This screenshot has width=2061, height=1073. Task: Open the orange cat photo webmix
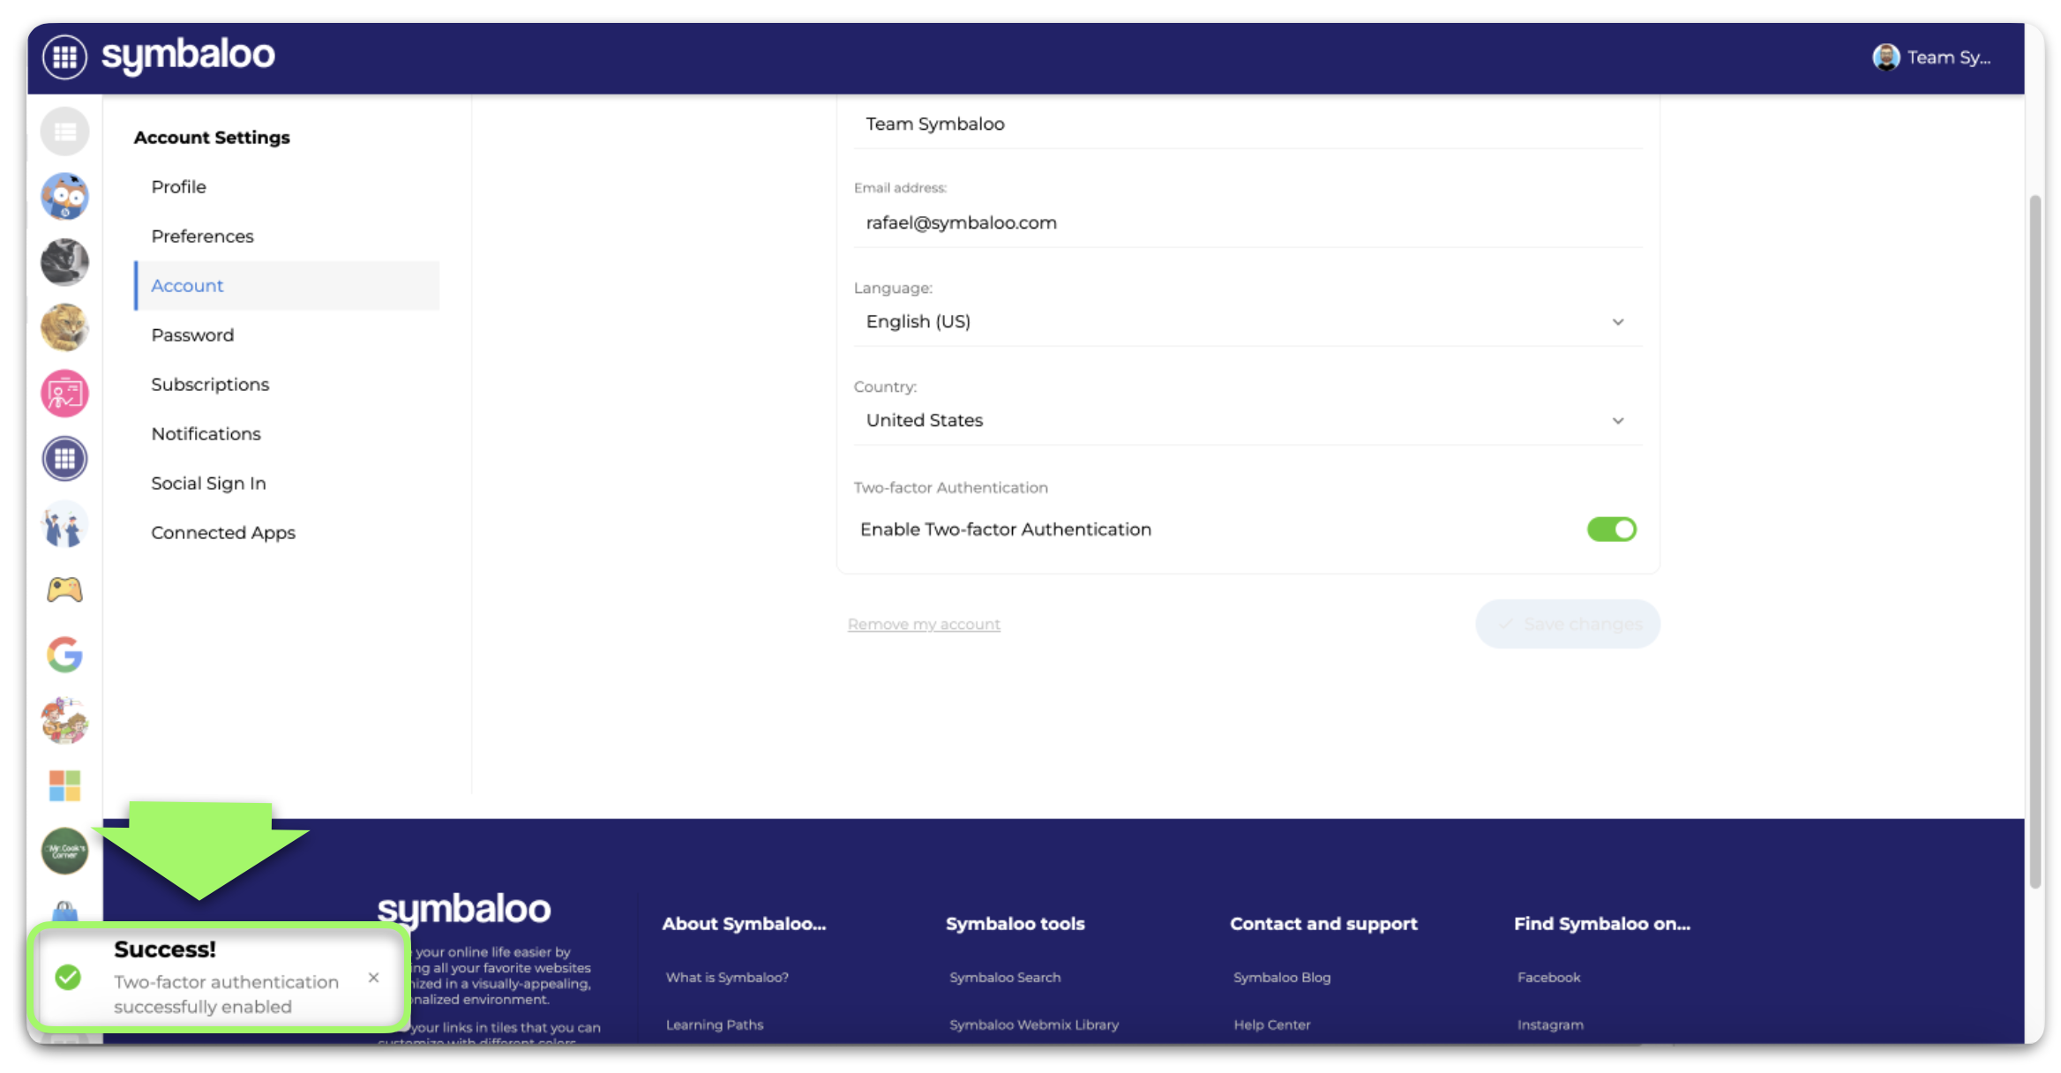point(64,327)
